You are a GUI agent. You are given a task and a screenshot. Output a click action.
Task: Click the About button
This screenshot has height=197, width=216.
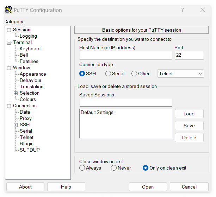(25, 187)
